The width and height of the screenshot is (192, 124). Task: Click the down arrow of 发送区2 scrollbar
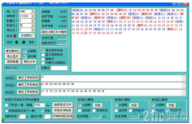coord(183,87)
